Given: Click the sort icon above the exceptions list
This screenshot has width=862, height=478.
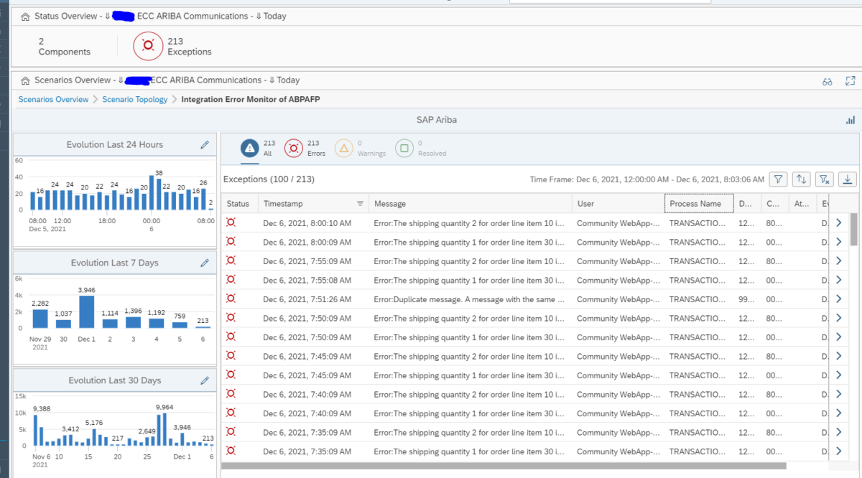Looking at the screenshot, I should point(800,179).
